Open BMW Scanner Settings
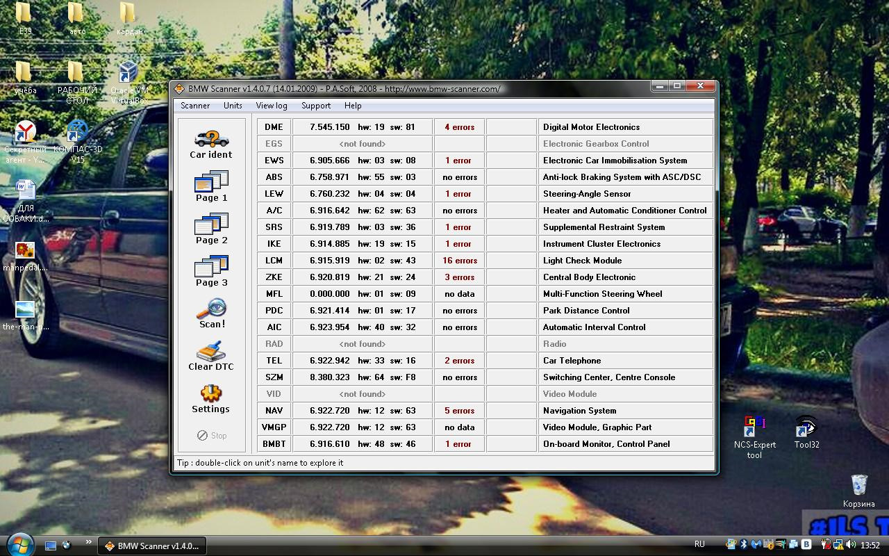The width and height of the screenshot is (889, 556). click(210, 395)
